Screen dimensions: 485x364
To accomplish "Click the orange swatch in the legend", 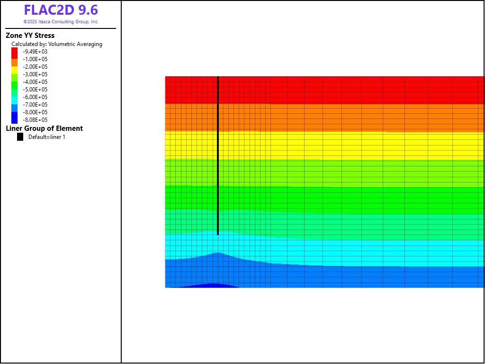I will point(15,62).
